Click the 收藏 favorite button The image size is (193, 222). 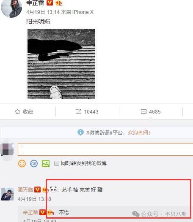(24, 112)
